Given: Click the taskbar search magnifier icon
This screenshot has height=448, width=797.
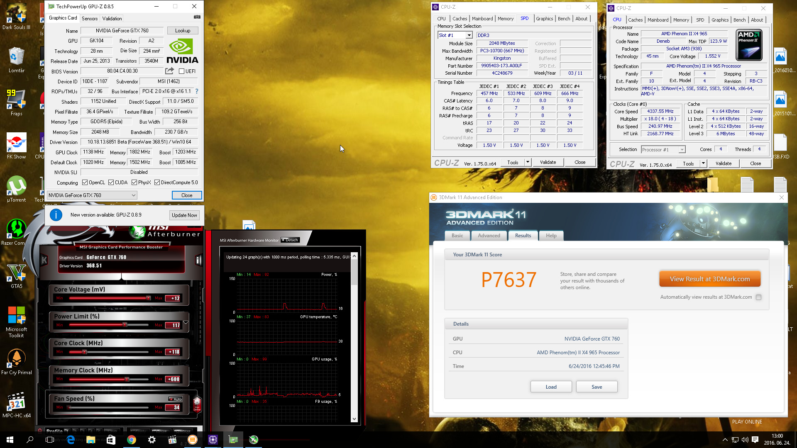Looking at the screenshot, I should 30,440.
